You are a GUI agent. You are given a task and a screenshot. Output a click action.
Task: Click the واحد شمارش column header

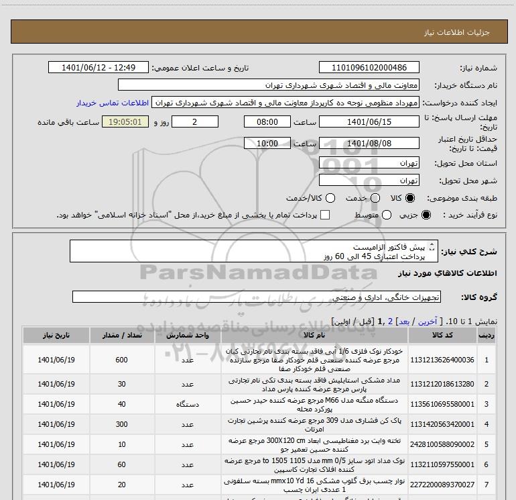point(188,335)
